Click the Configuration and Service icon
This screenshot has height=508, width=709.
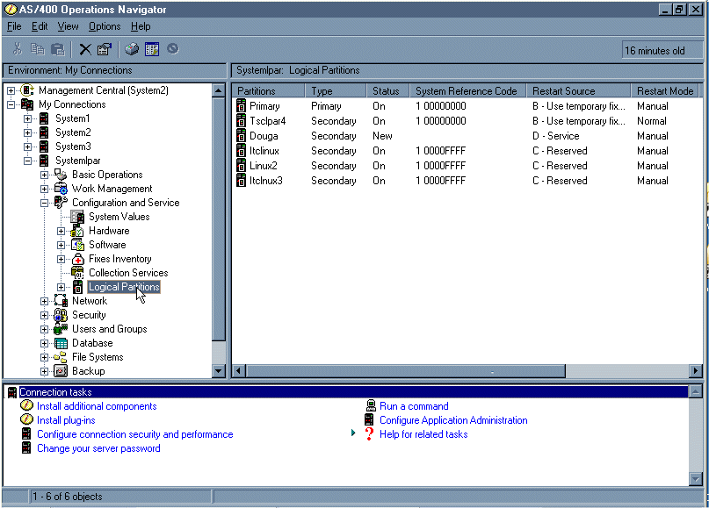61,203
